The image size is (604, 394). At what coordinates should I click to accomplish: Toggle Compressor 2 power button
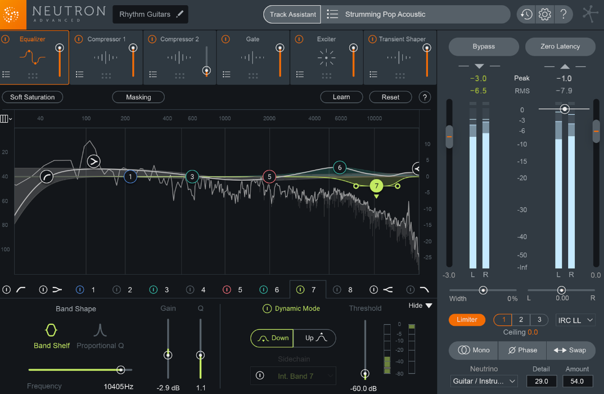click(152, 39)
